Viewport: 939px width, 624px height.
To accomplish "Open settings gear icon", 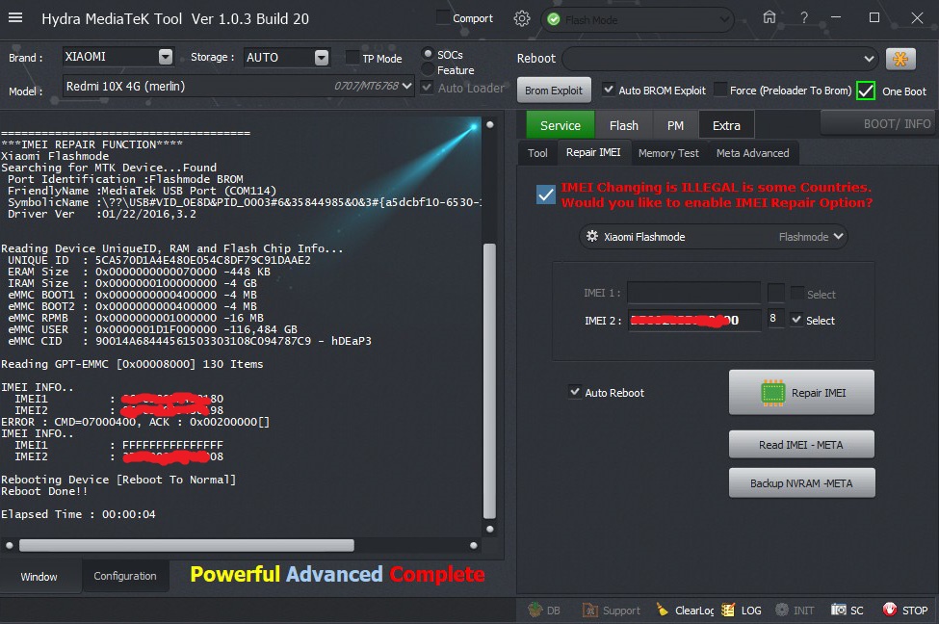I will pos(522,18).
